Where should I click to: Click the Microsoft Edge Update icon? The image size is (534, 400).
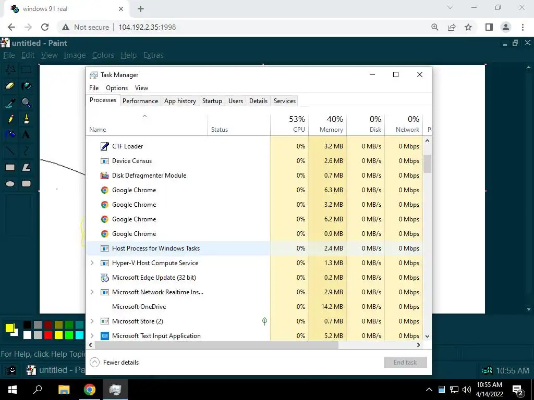click(x=104, y=278)
